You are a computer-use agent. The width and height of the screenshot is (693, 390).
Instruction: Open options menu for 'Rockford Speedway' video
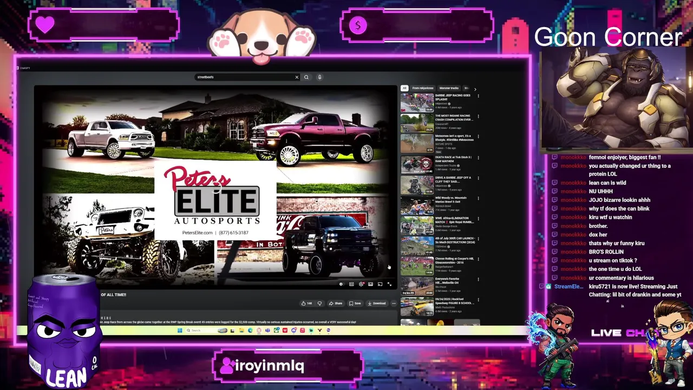pos(478,300)
